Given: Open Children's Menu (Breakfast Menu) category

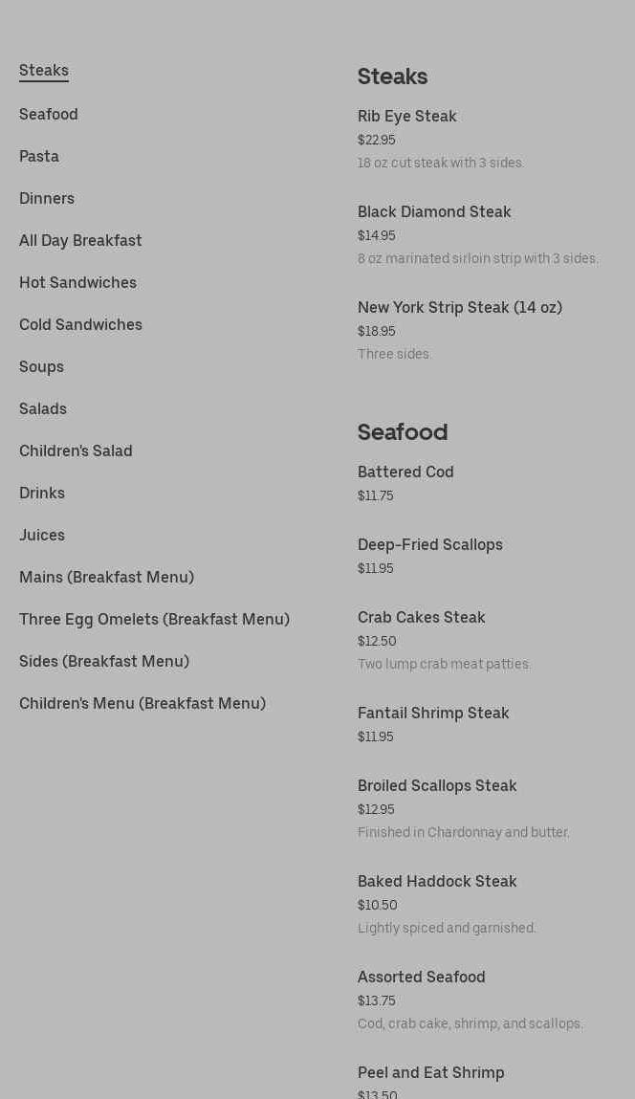Looking at the screenshot, I should coord(142,703).
